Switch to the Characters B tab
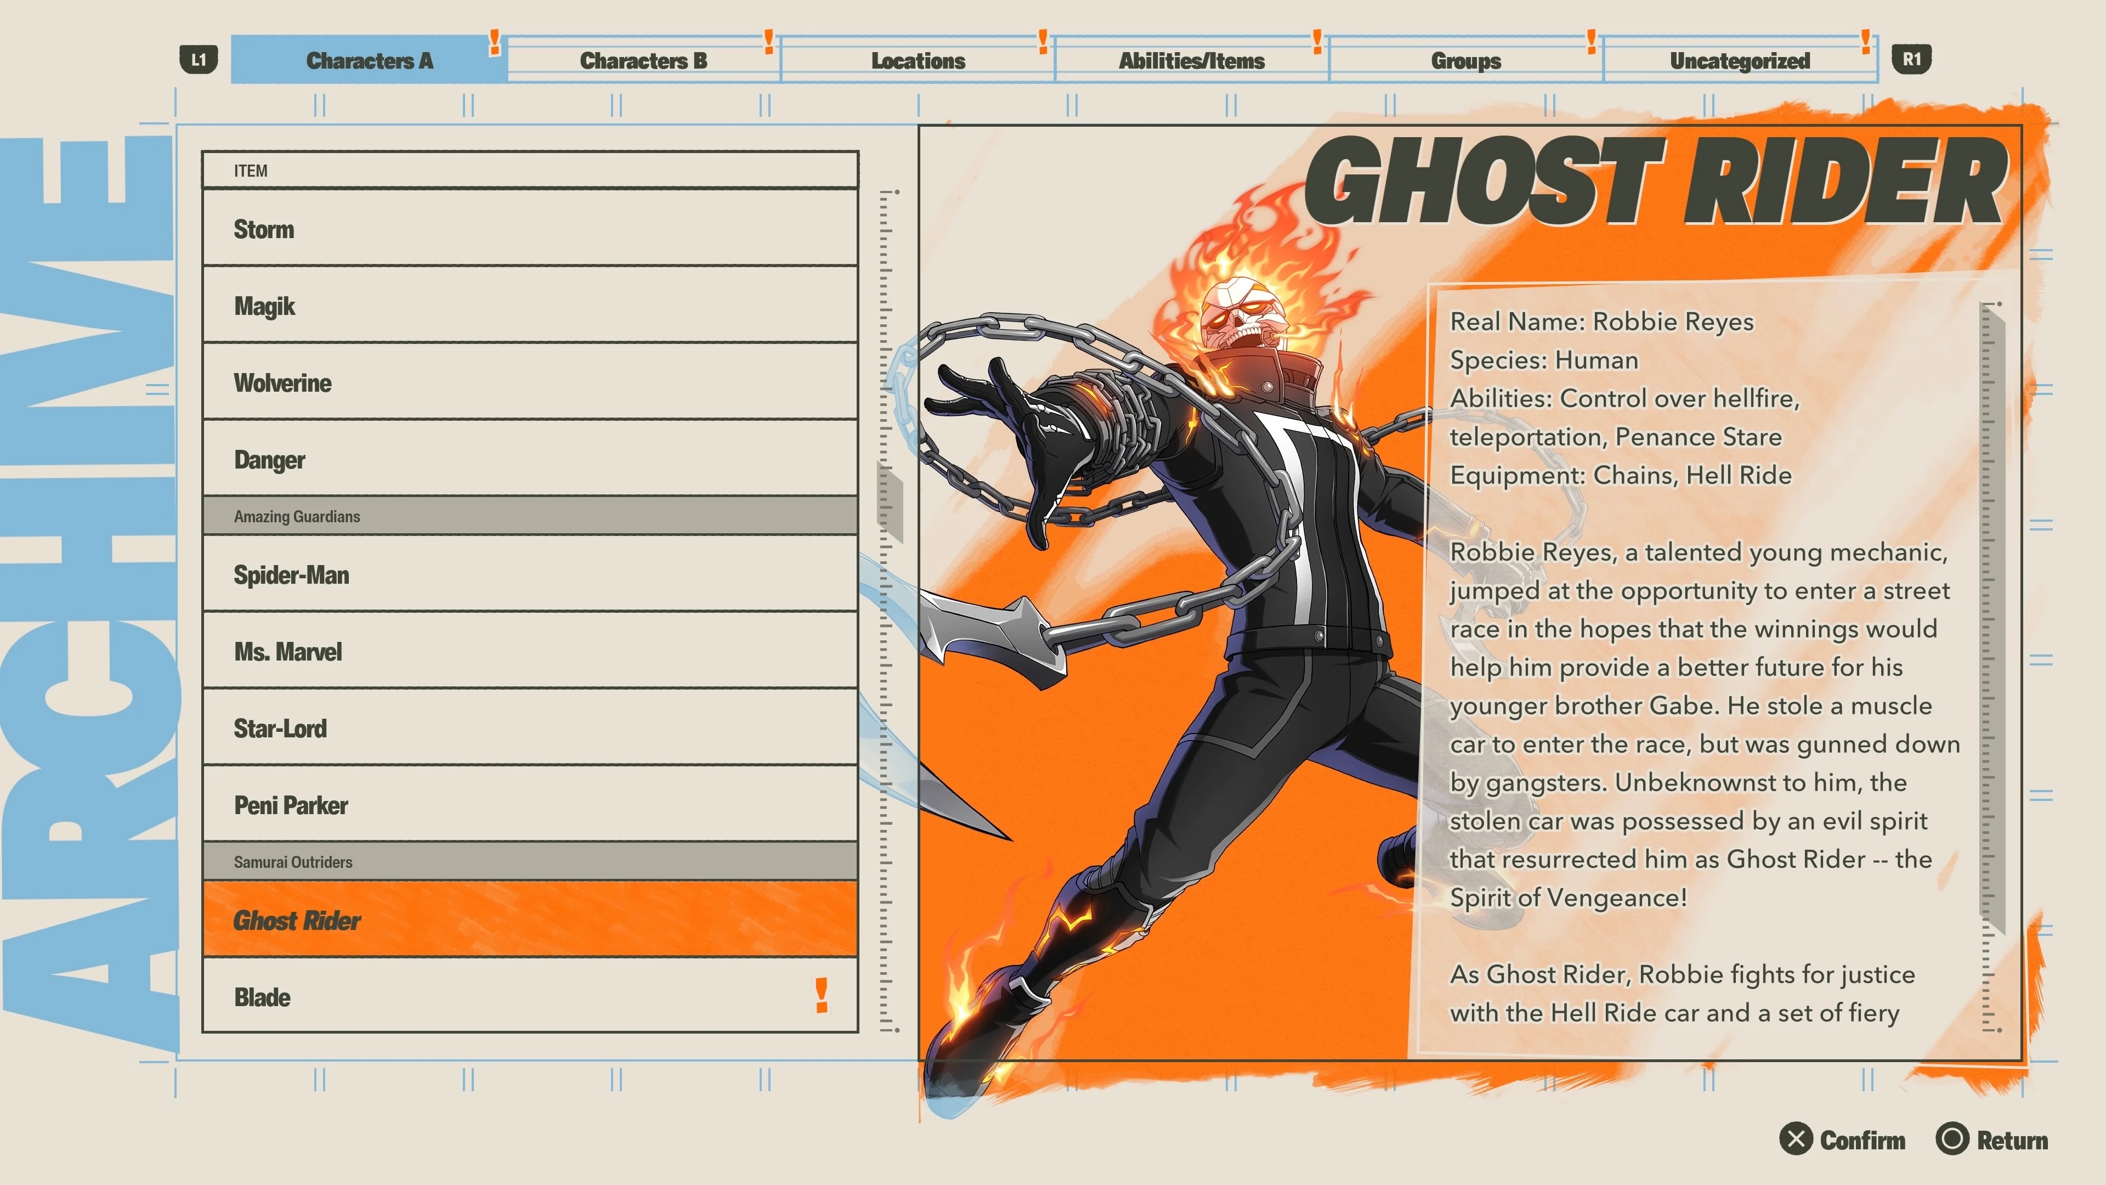 click(643, 60)
